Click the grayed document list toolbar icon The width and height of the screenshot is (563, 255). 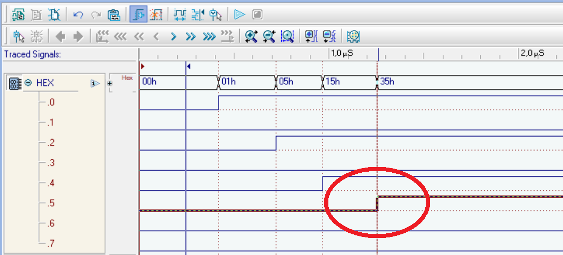(36, 14)
